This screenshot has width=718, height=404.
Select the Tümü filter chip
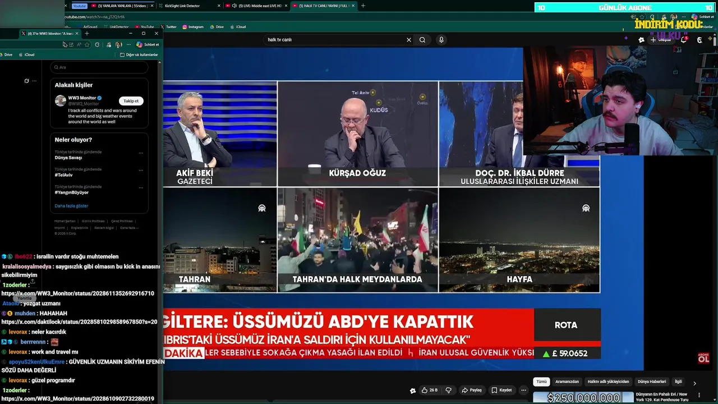541,382
